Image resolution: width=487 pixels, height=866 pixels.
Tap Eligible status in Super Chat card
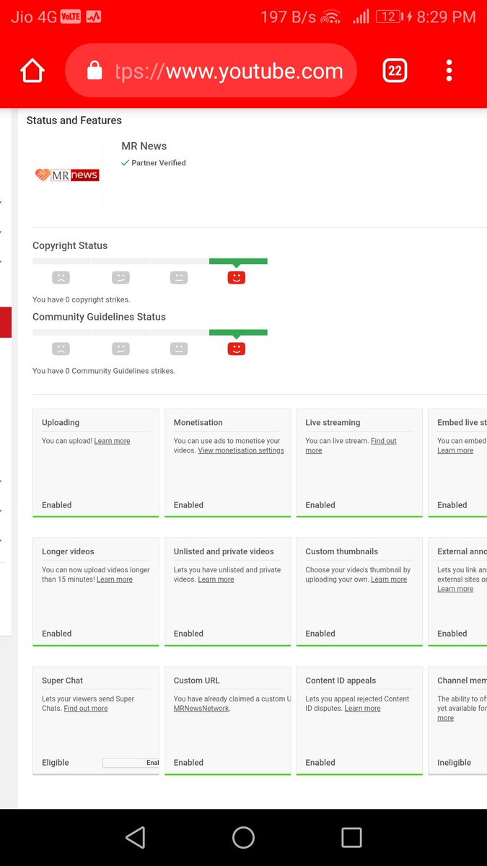(x=56, y=763)
